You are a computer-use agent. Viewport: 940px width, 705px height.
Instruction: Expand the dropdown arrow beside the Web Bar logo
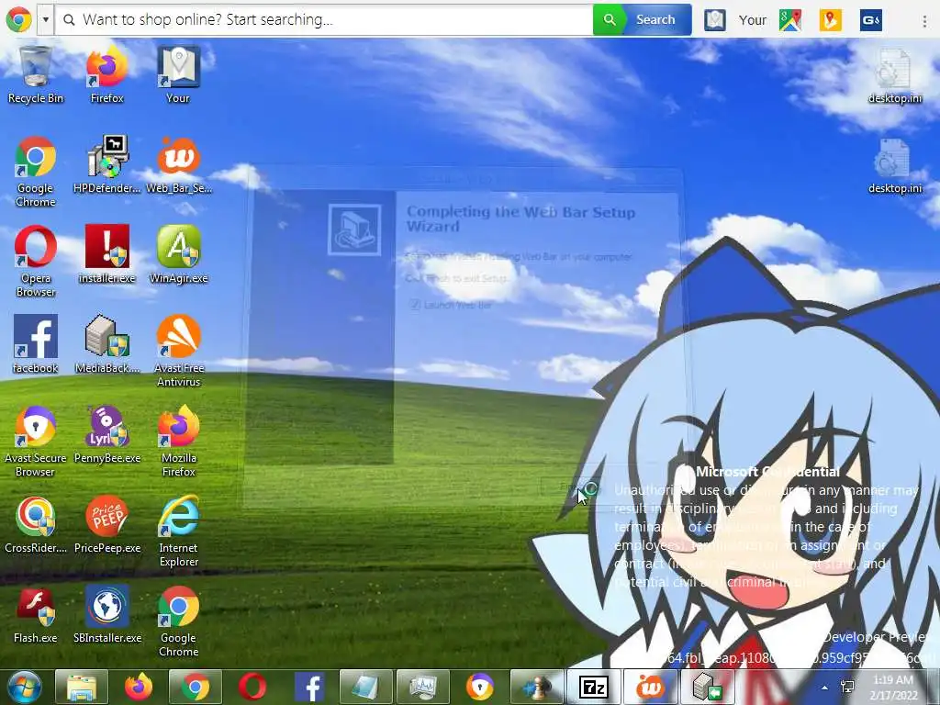click(x=46, y=19)
